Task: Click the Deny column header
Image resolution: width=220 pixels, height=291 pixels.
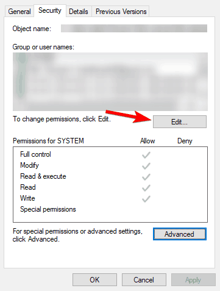Action: 185,141
